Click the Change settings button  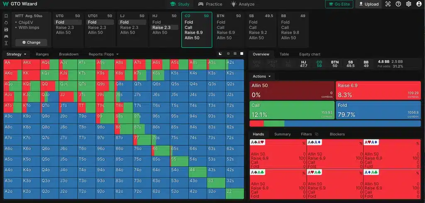(31, 43)
